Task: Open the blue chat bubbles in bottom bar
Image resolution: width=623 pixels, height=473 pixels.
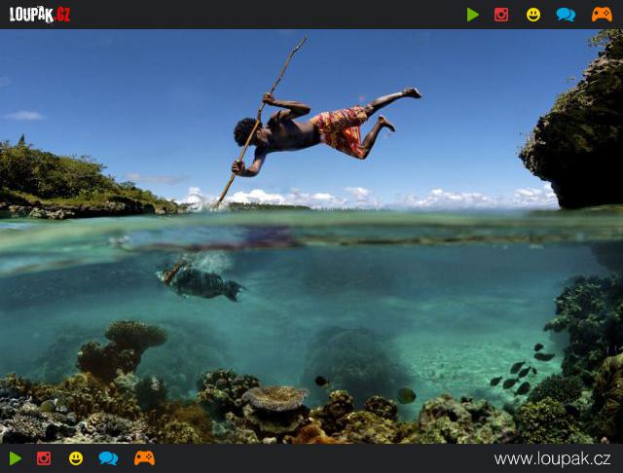Action: click(108, 458)
